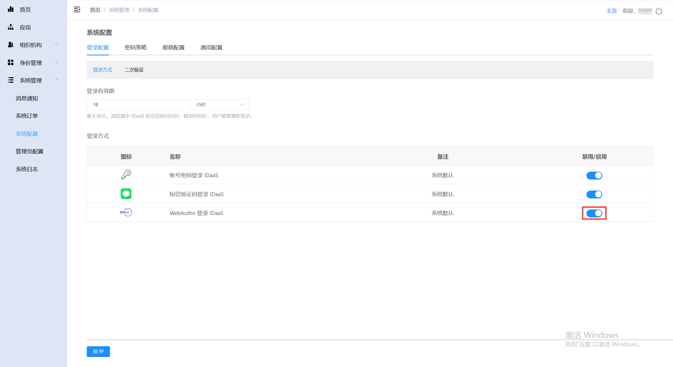Image resolution: width=673 pixels, height=367 pixels.
Task: Click the WebAuthn globe key icon
Action: pos(126,212)
